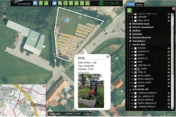This screenshot has height=117, width=176.
Task: Select the distance measuring ruler tool
Action: point(60,3)
